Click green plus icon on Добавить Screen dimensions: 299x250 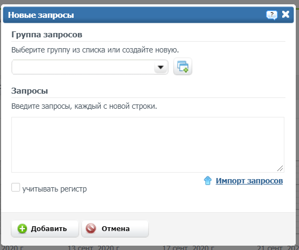22,229
